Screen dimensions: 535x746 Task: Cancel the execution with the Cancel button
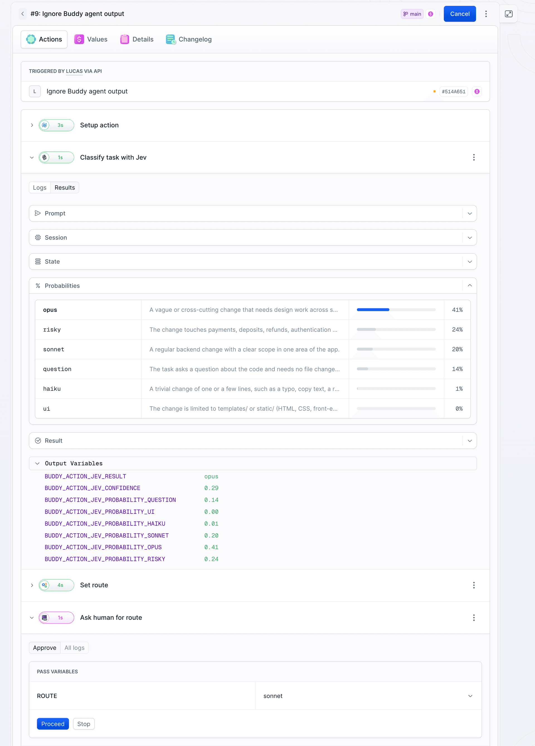click(x=460, y=14)
